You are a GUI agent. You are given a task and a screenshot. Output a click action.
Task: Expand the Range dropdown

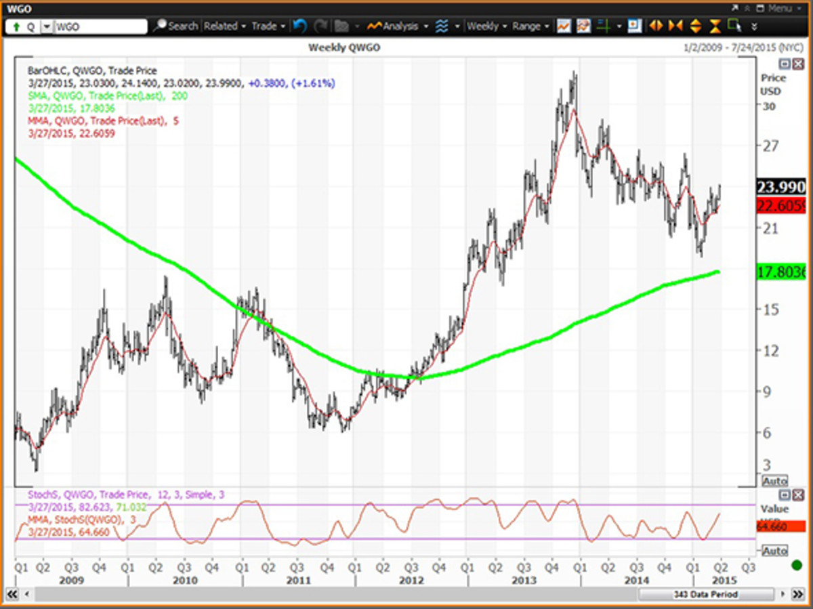[530, 26]
